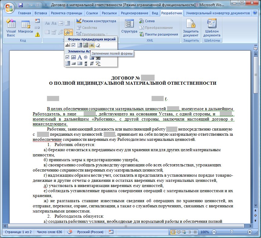The image size is (261, 238).
Task: Toggle form field shading
Action: (x=92, y=45)
